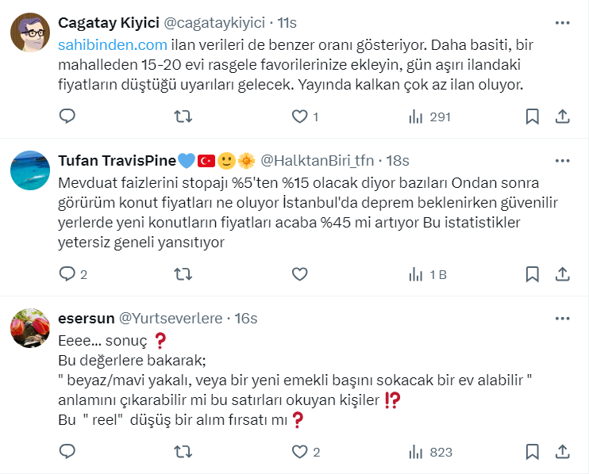Retweet Cagatay Kiyici's post
This screenshot has width=589, height=474.
[x=183, y=117]
